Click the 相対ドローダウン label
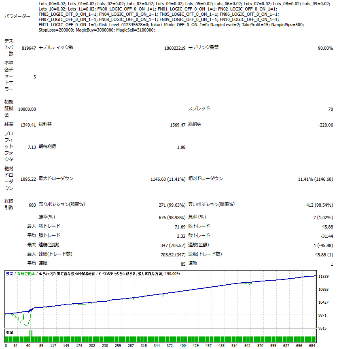The image size is (337, 349). click(x=206, y=178)
